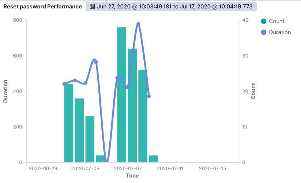This screenshot has height=183, width=301.
Task: Click the Time x-axis title
Action: 132,176
